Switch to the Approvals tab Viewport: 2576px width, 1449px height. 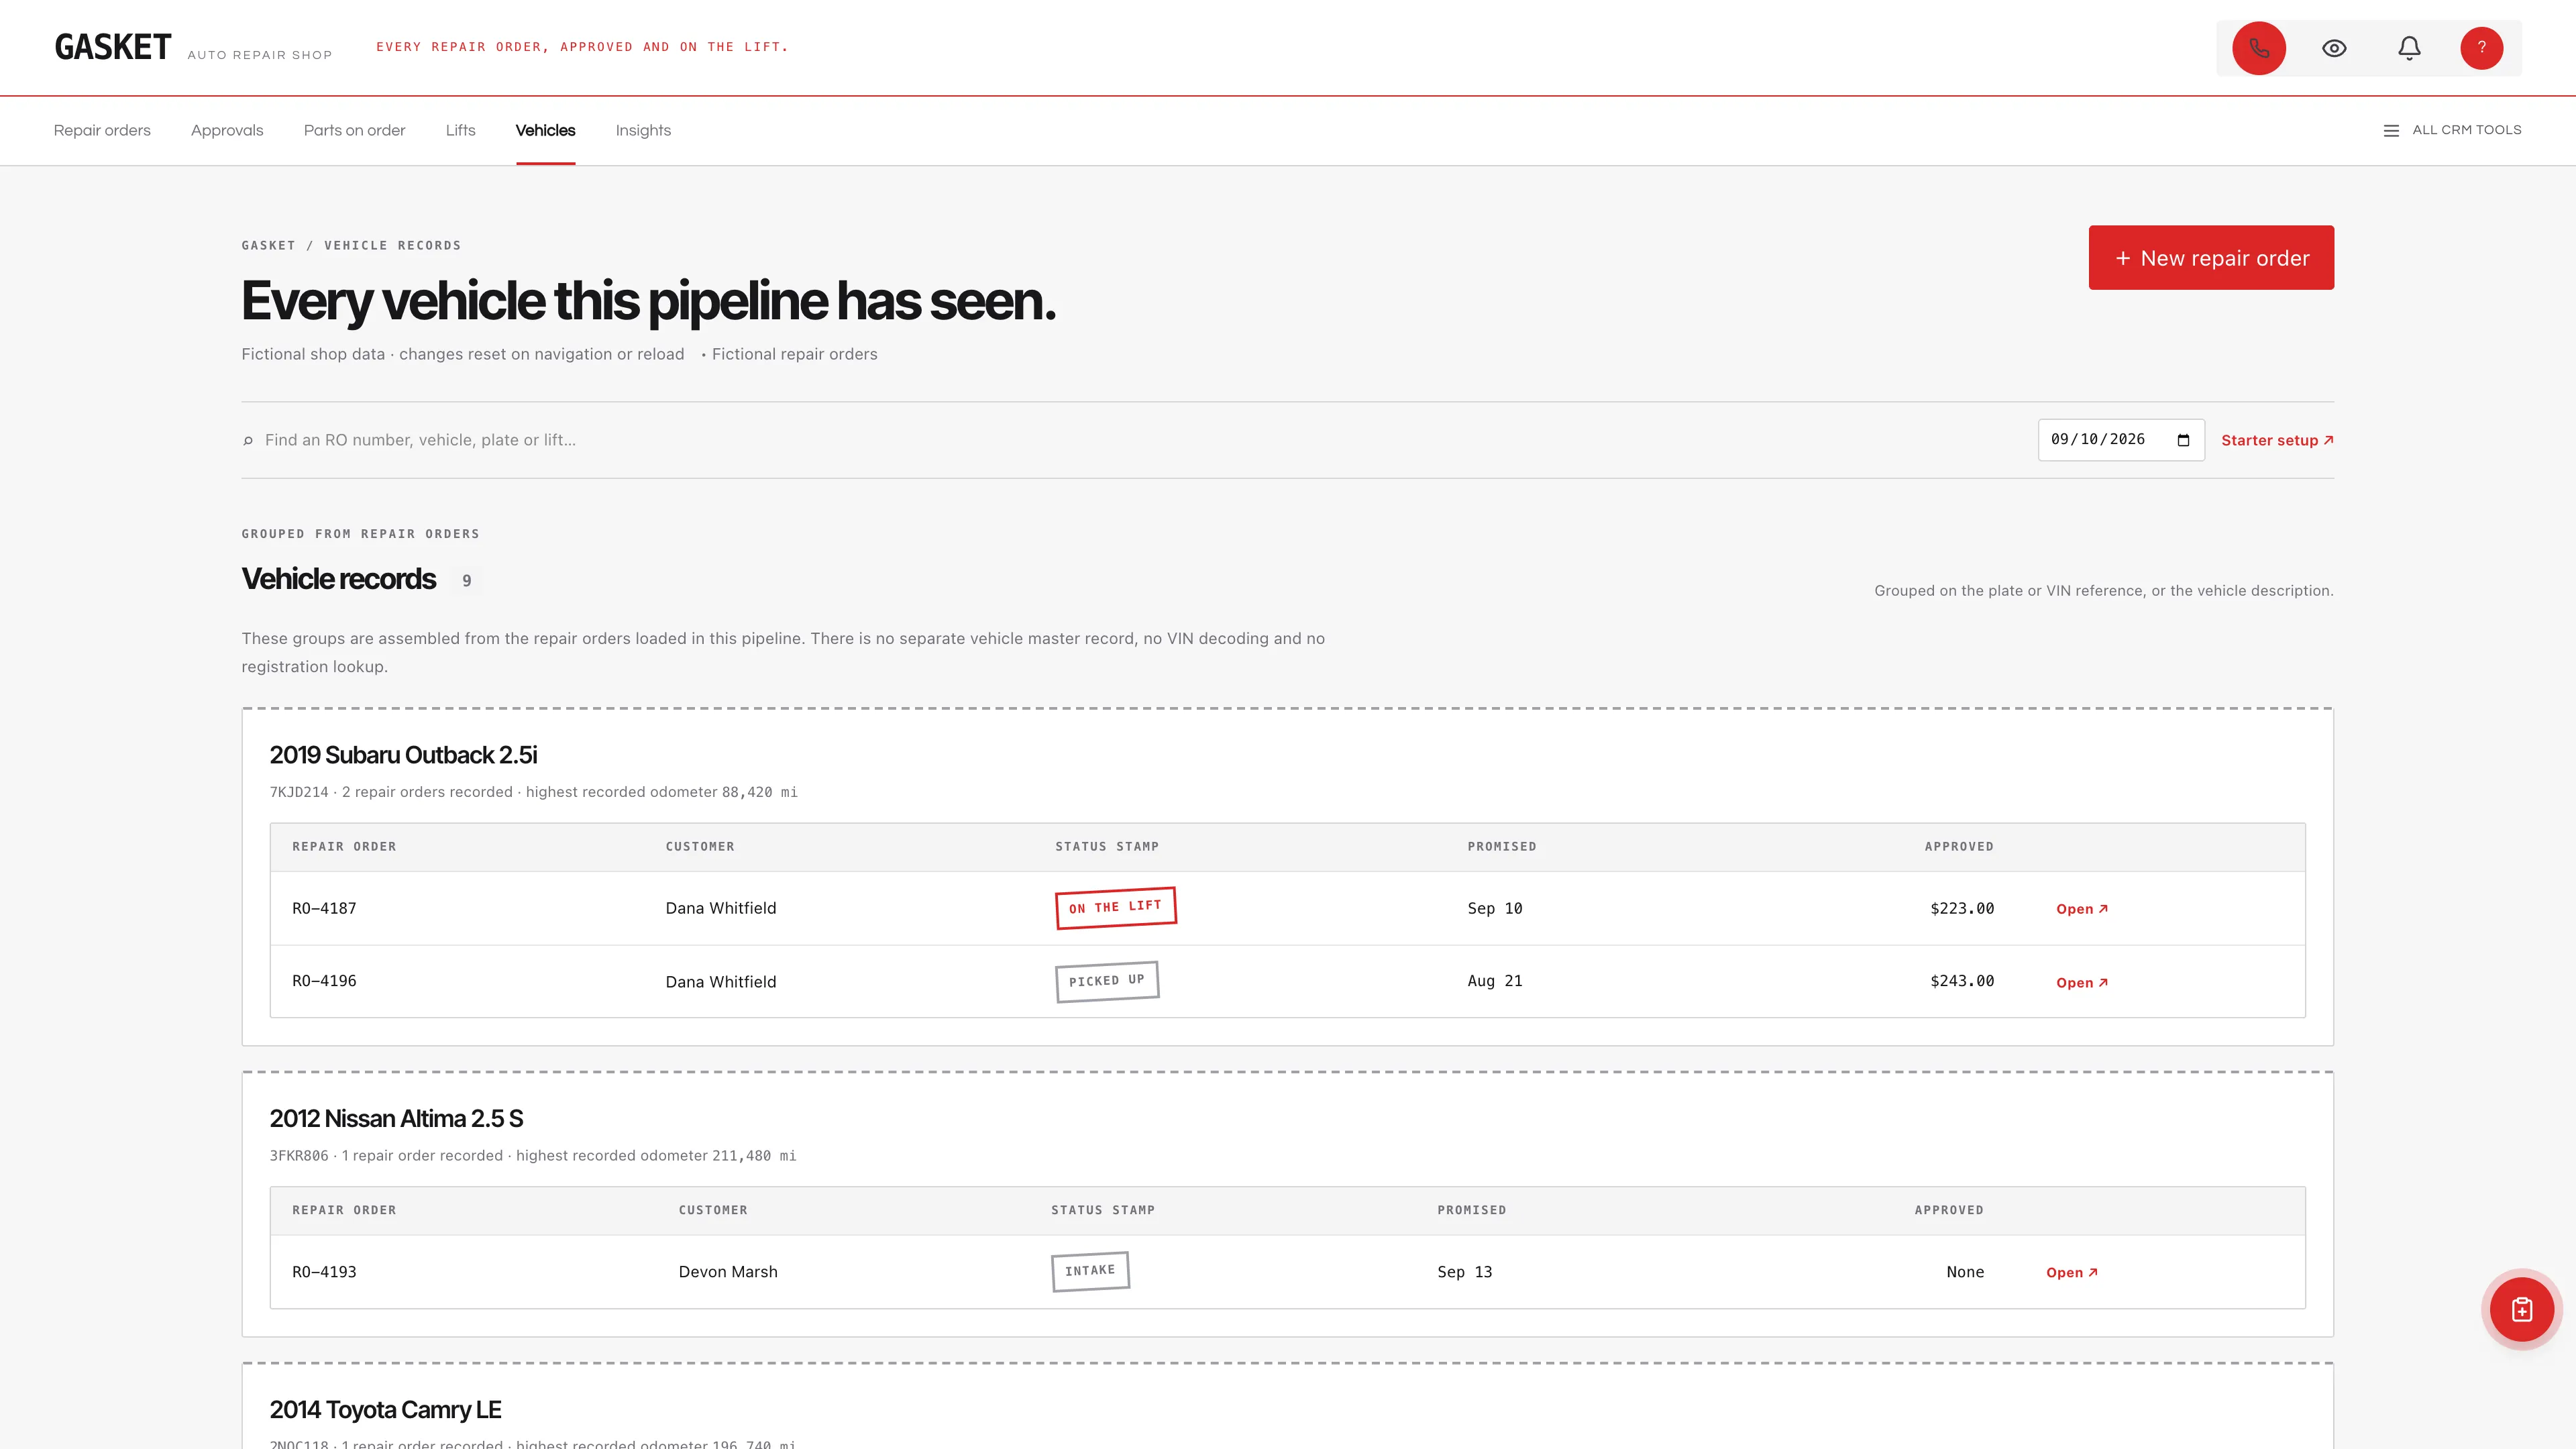pyautogui.click(x=227, y=130)
